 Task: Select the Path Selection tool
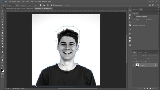2,55
